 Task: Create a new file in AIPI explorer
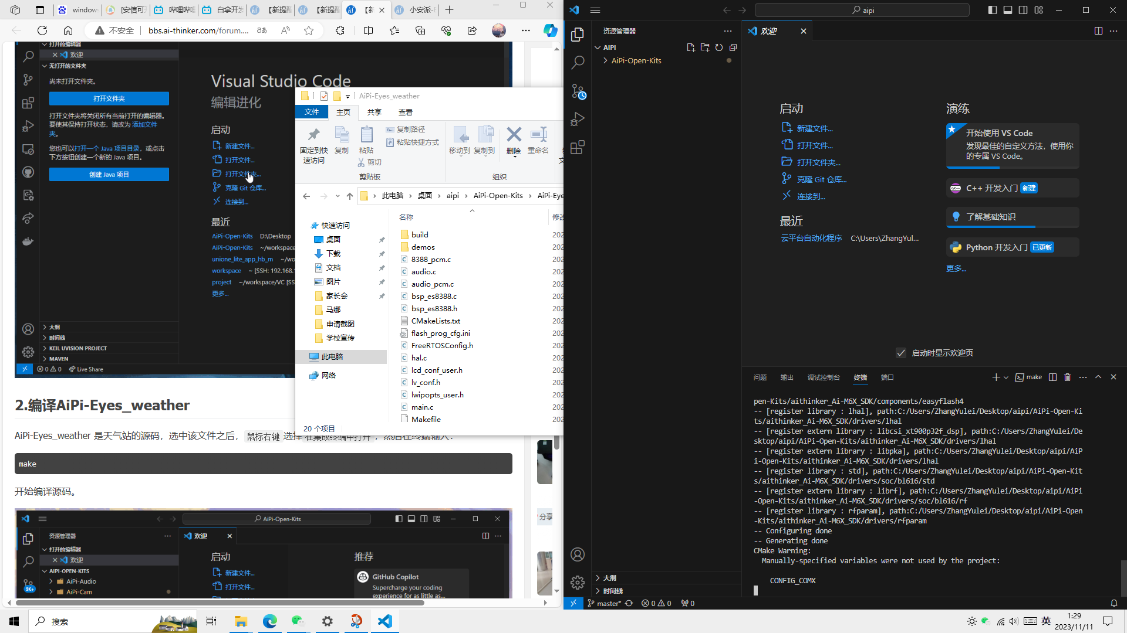coord(691,47)
